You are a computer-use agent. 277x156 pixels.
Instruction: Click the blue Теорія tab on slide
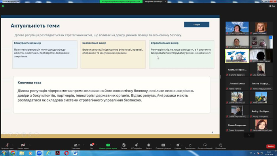(x=197, y=25)
